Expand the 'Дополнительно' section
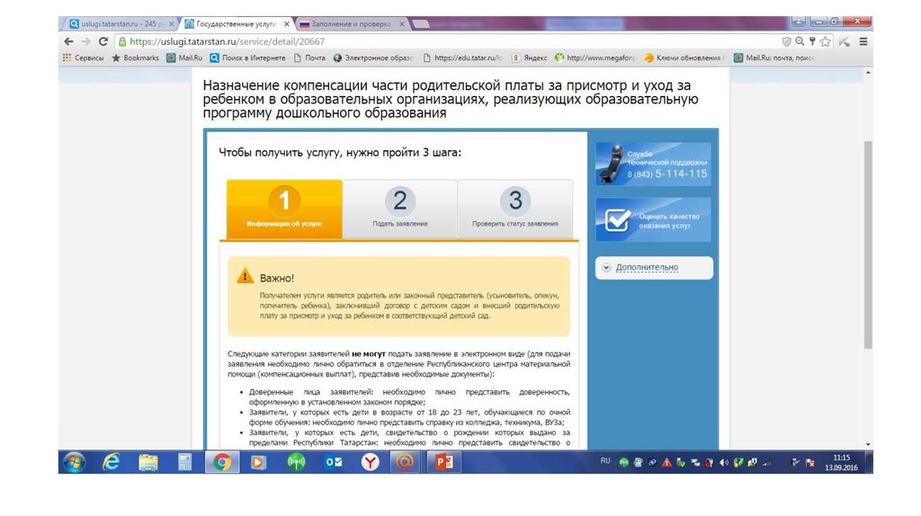This screenshot has height=516, width=921. click(646, 267)
